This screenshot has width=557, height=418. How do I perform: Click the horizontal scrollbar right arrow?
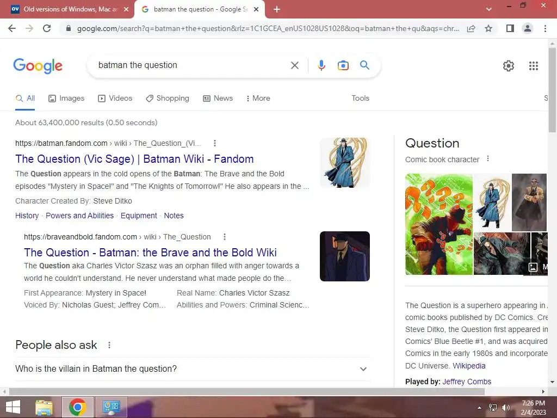tap(543, 392)
